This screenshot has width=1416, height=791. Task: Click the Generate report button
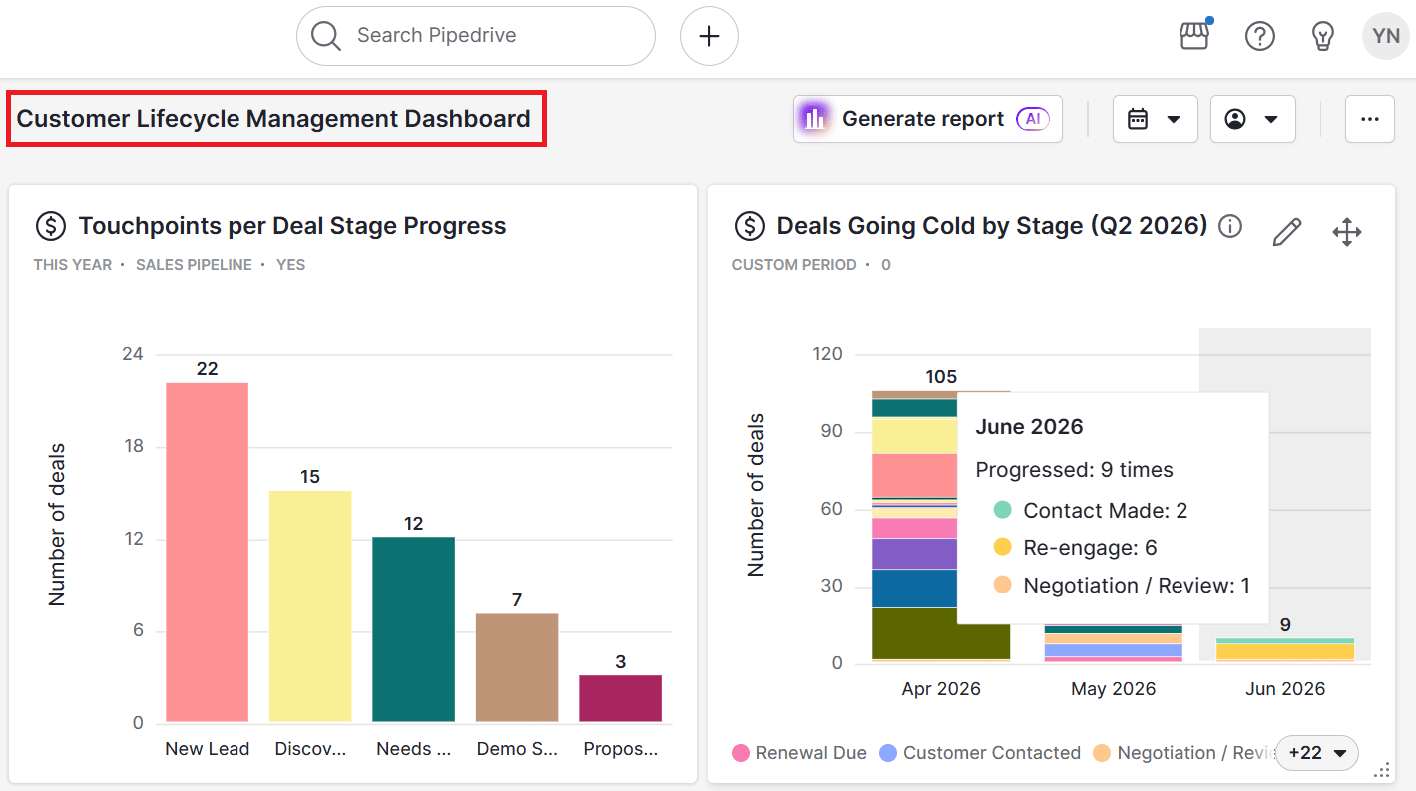[x=928, y=119]
